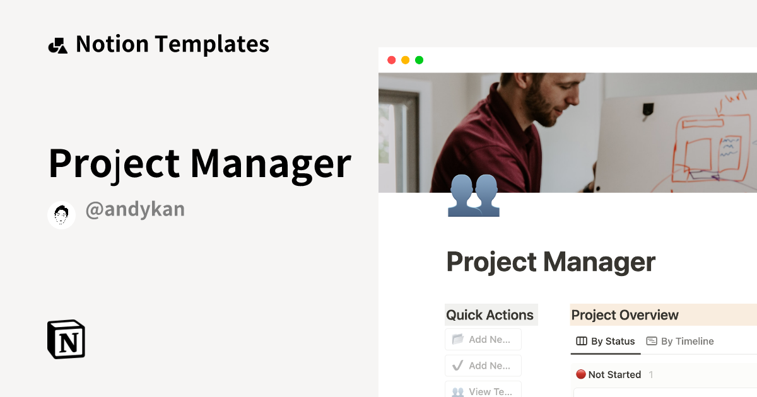This screenshot has height=397, width=757.
Task: Select the Quick Actions heading
Action: (490, 315)
